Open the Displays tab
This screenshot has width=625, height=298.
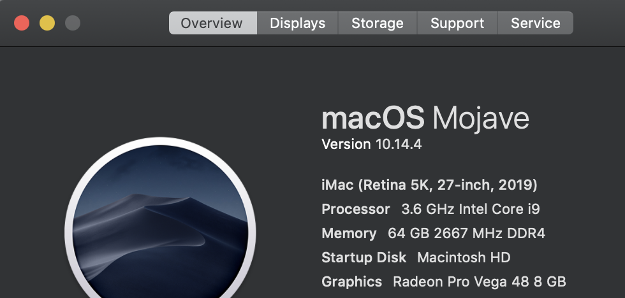pos(297,24)
